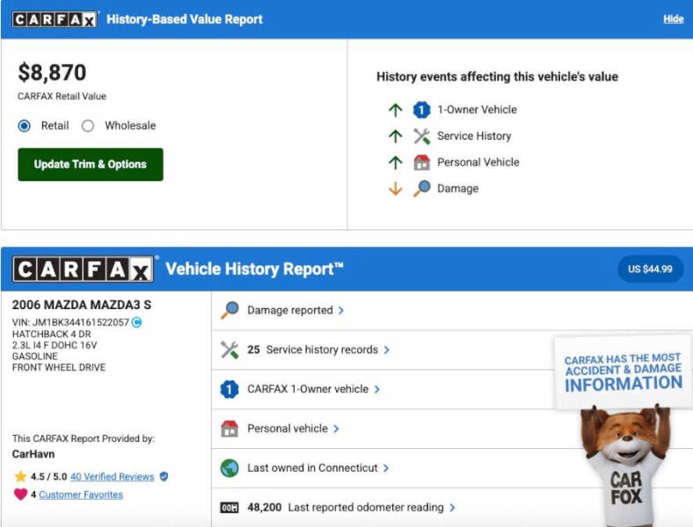Expand the Last reported odometer reading chevron
The height and width of the screenshot is (527, 693).
click(x=452, y=508)
